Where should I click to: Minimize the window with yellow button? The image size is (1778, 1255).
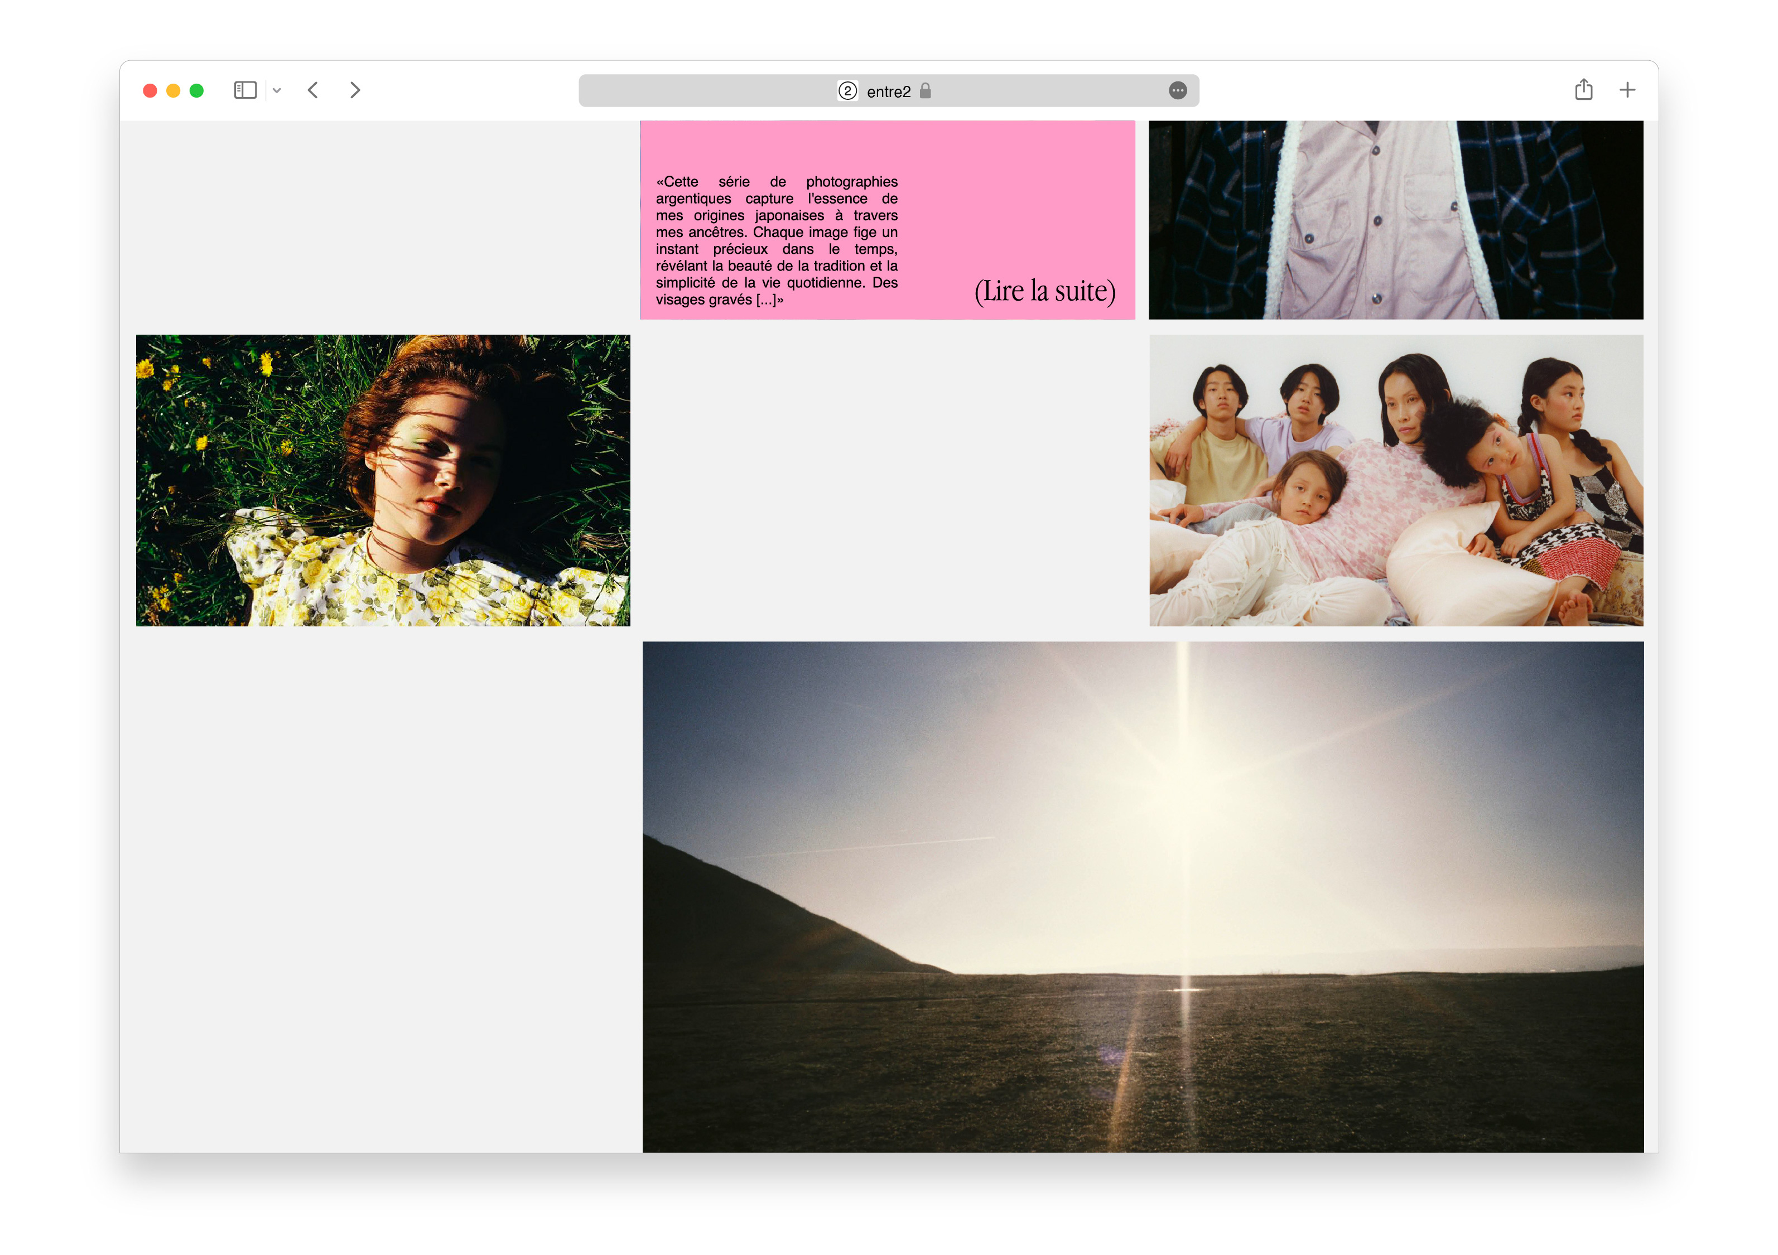pos(174,90)
